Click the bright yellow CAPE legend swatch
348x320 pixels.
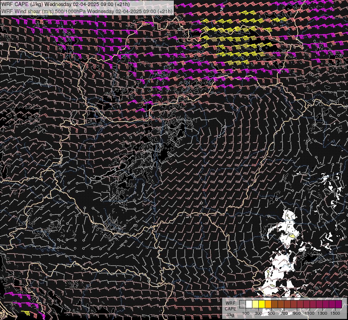coord(262,304)
